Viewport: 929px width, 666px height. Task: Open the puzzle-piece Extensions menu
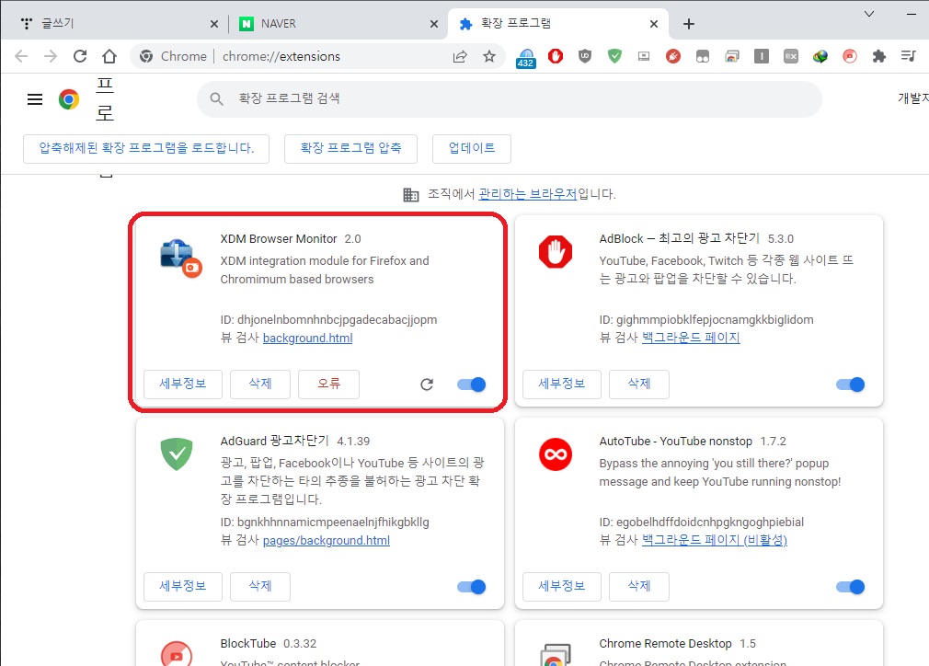(879, 56)
